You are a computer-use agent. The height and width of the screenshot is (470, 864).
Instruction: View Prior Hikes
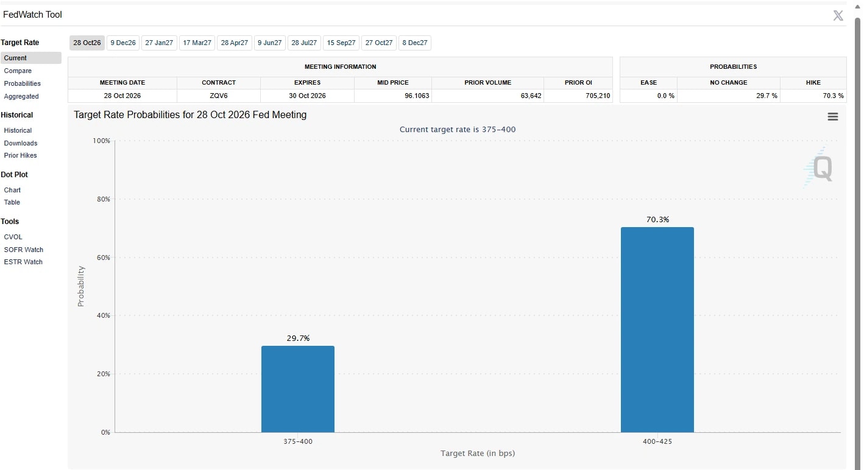pyautogui.click(x=21, y=155)
